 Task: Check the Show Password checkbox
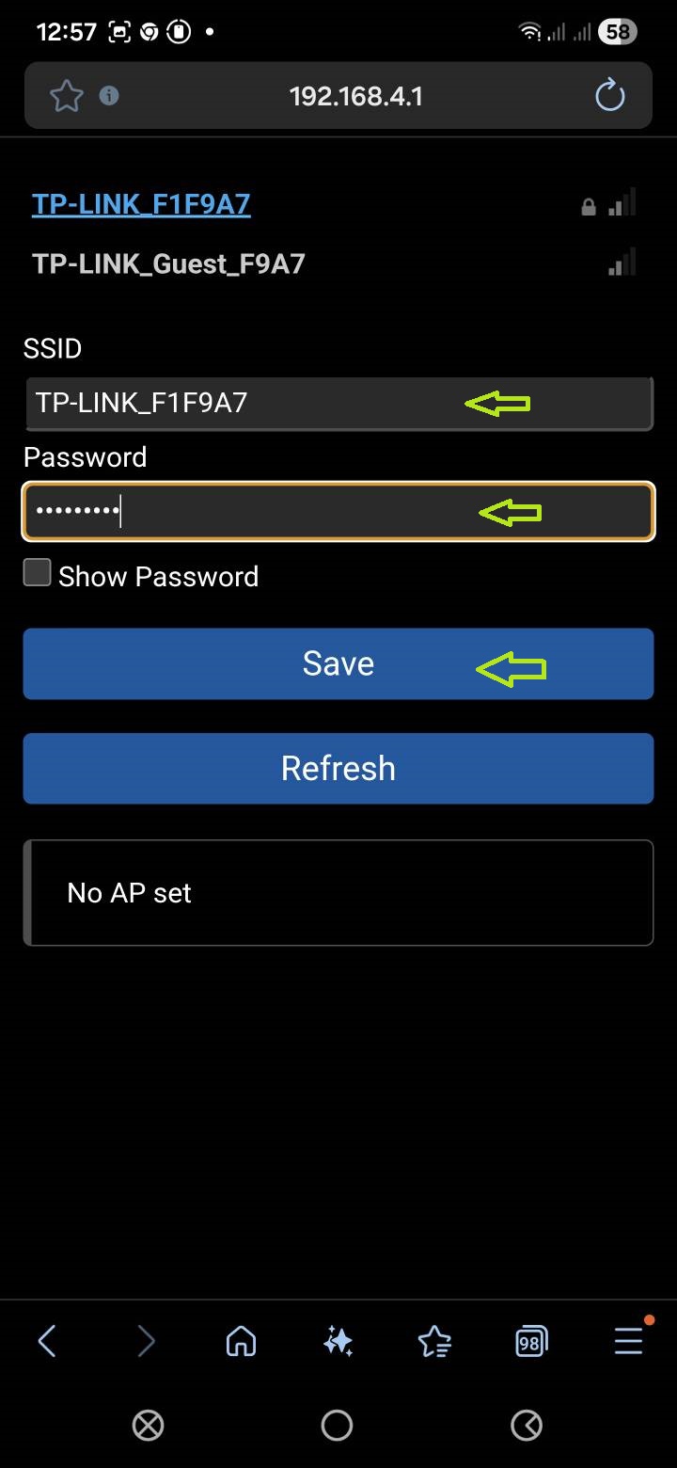tap(37, 573)
